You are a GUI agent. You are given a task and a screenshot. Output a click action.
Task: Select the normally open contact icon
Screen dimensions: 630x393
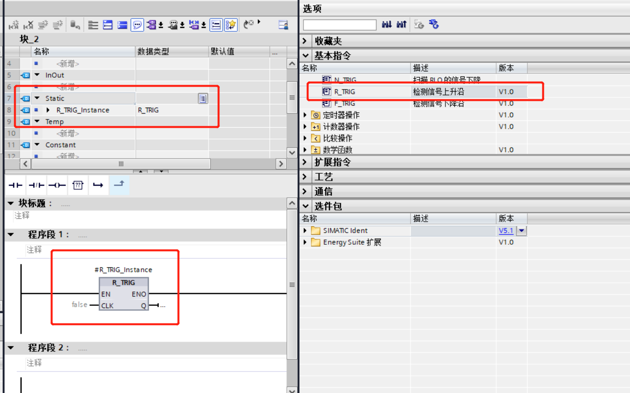point(15,185)
